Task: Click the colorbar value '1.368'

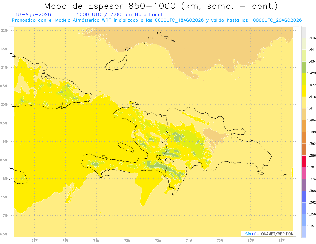Action: coord(311,191)
